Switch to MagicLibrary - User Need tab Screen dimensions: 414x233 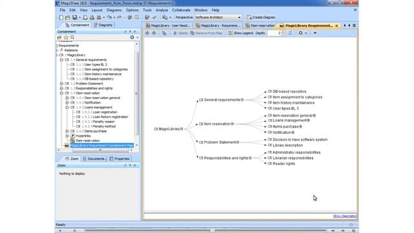pyautogui.click(x=168, y=26)
